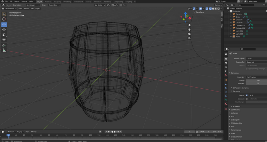The width and height of the screenshot is (267, 142).
Task: Click the Options button in viewport header
Action: (218, 5)
